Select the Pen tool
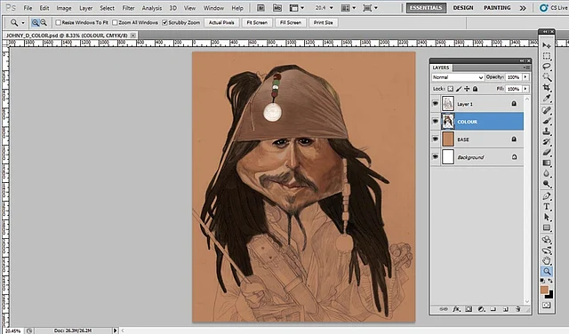 (547, 196)
